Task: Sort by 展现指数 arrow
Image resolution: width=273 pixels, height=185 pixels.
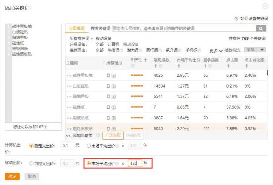Action: (156, 66)
